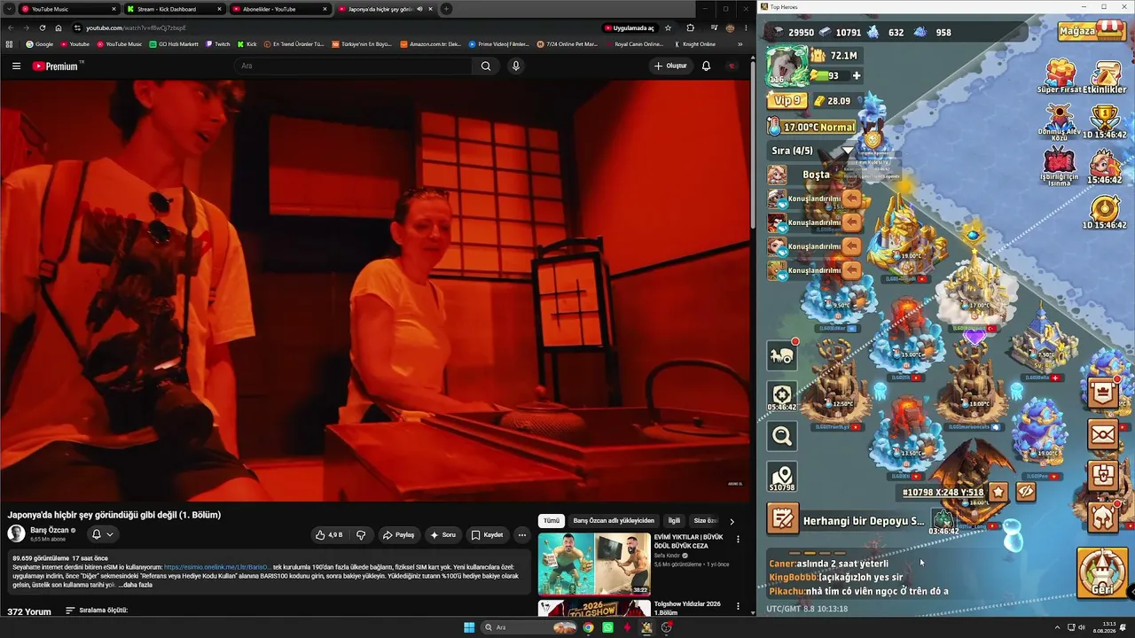Open Twitch bookmark in bookmarks bar
Viewport: 1135px width, 638px height.
pyautogui.click(x=217, y=44)
